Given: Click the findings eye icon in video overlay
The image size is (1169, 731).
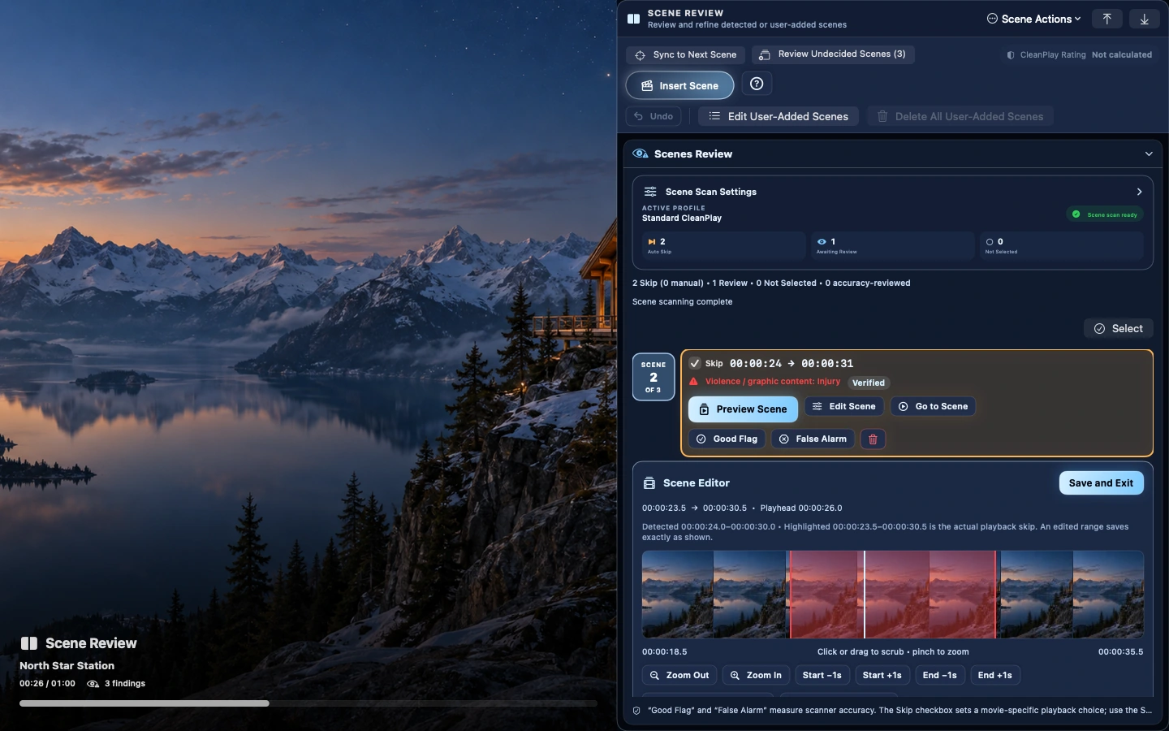Looking at the screenshot, I should point(93,684).
